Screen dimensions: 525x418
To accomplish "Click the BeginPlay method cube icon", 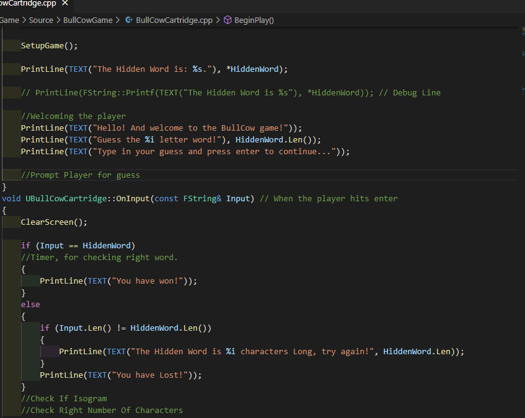I will [x=227, y=20].
